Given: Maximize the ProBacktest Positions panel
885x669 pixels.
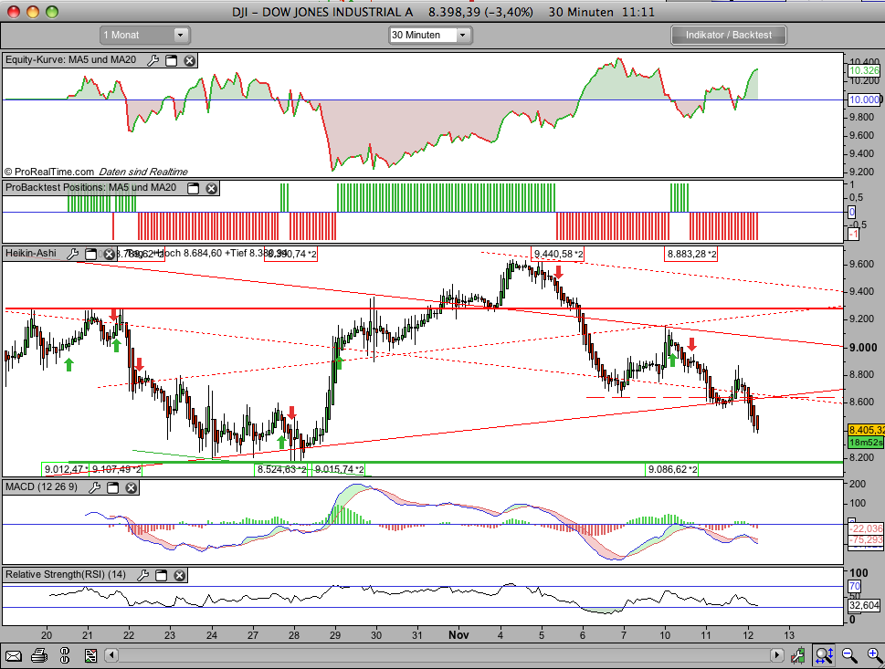Looking at the screenshot, I should (193, 188).
